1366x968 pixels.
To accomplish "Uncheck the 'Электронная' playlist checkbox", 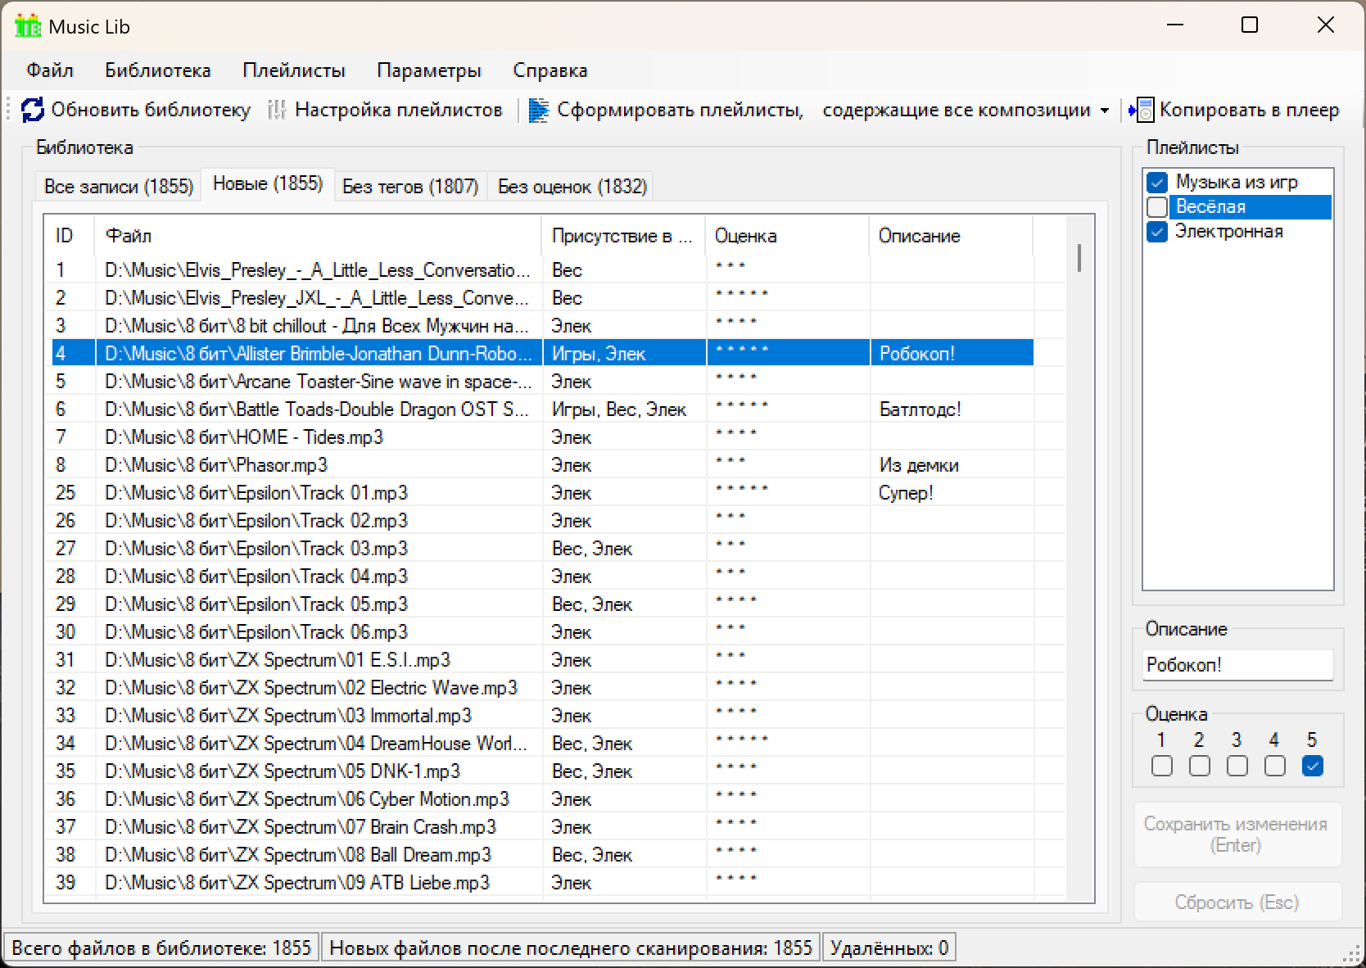I will tap(1157, 232).
